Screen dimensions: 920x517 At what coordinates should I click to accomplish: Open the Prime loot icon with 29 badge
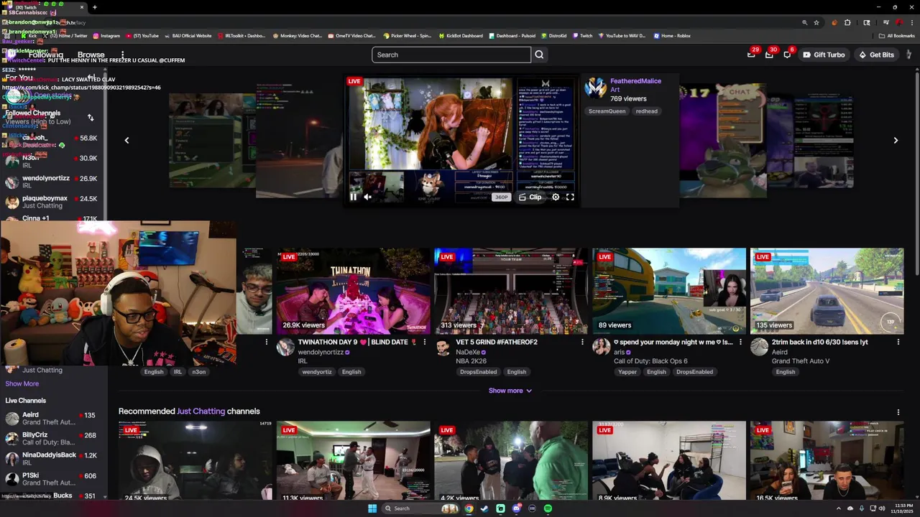pos(751,55)
